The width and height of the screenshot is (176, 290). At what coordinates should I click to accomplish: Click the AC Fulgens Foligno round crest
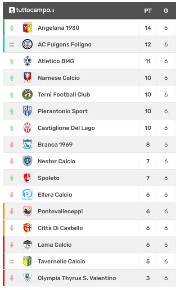[x=27, y=44]
